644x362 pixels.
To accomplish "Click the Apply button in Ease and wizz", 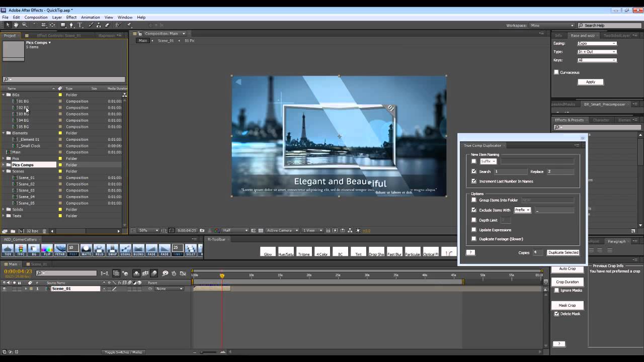I will coord(590,82).
